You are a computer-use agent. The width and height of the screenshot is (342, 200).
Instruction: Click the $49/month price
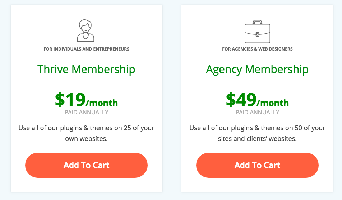point(257,100)
